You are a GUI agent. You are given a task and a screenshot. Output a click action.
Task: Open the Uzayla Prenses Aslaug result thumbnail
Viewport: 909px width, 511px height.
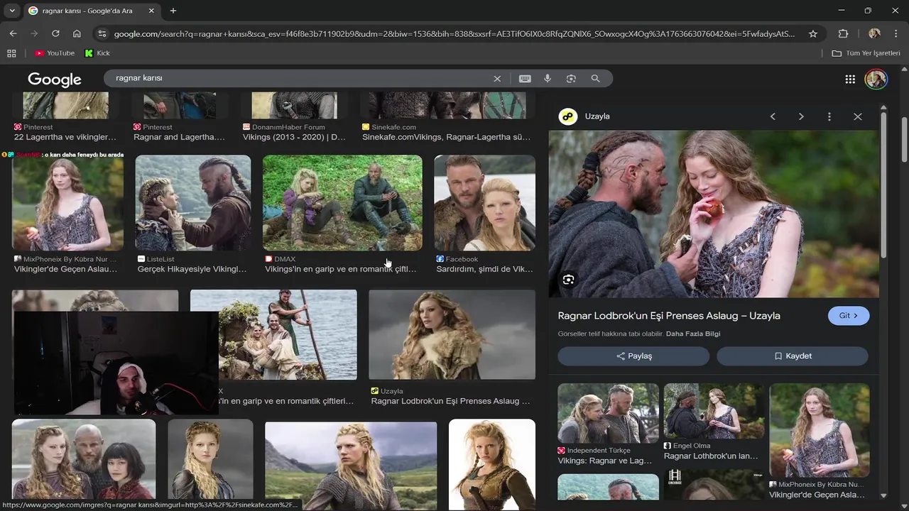452,334
